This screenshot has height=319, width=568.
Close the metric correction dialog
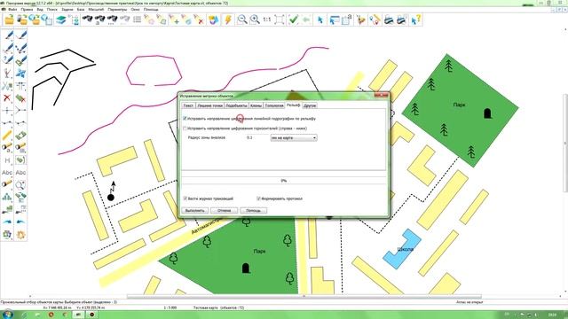tap(381, 96)
